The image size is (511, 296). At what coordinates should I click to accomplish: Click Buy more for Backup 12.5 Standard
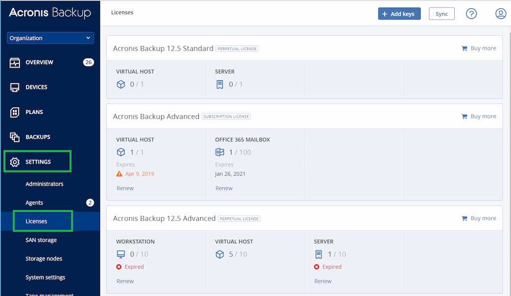[x=479, y=49]
